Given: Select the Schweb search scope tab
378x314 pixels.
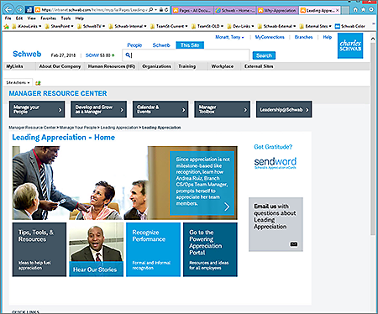Looking at the screenshot, I should click(161, 45).
